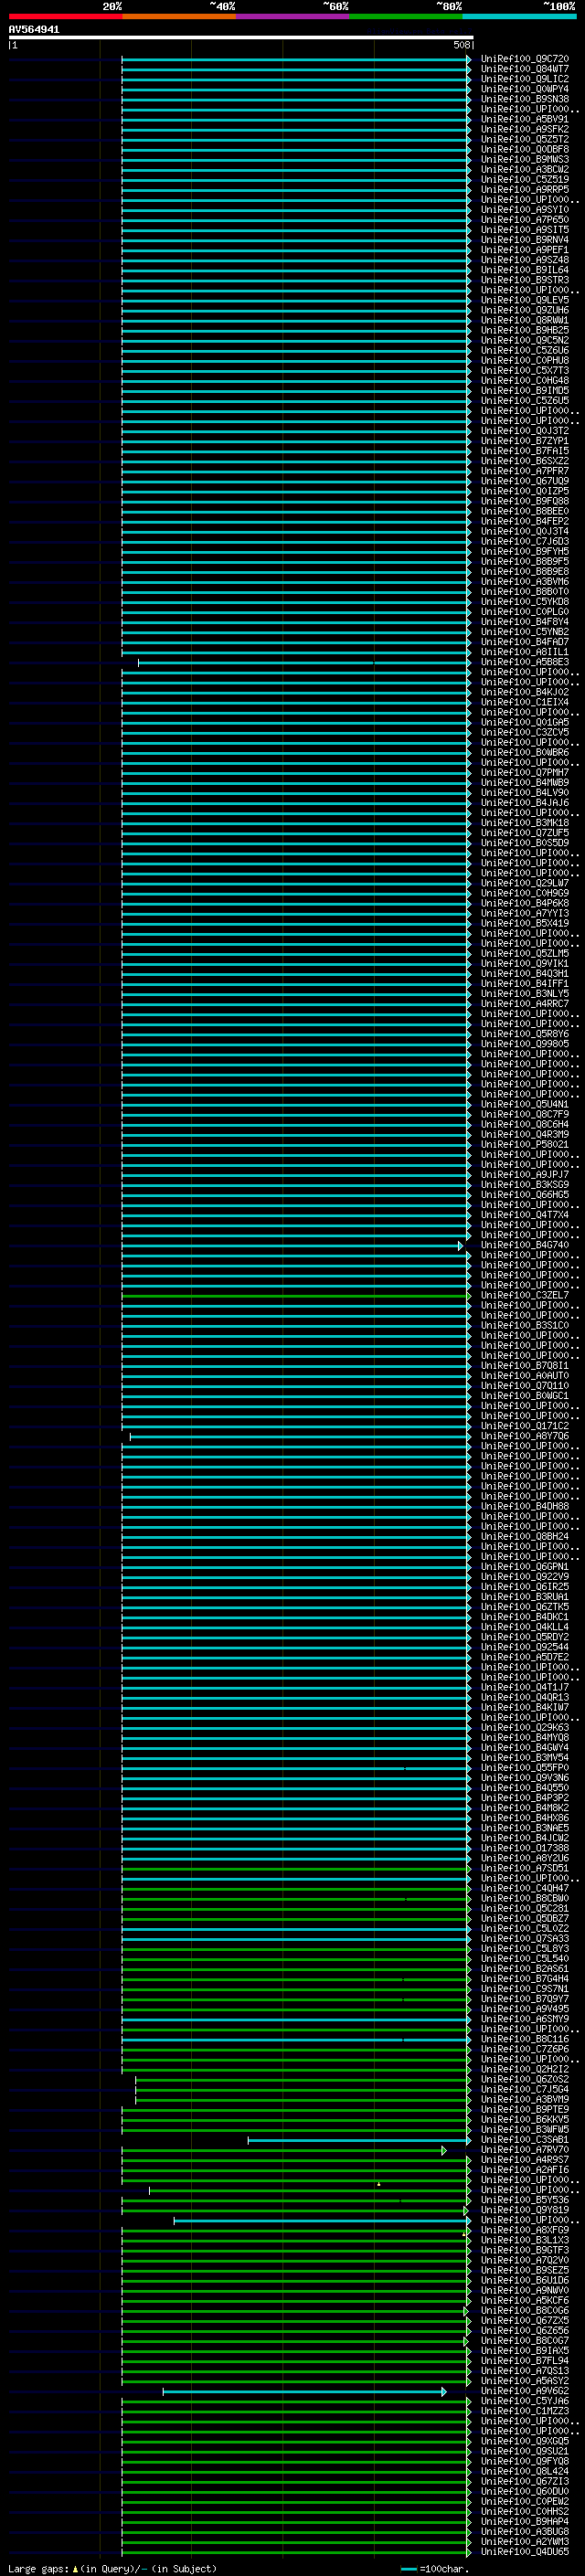The height and width of the screenshot is (2576, 585).
Task: Select hit label UniRef100_A3BVM9
Action: pyautogui.click(x=524, y=2099)
